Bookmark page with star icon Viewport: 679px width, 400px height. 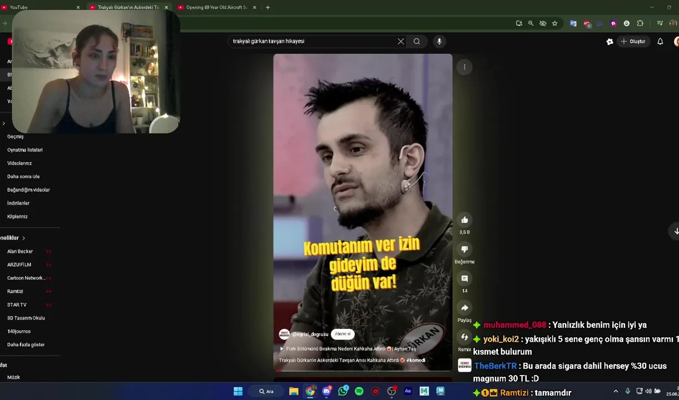[x=554, y=23]
